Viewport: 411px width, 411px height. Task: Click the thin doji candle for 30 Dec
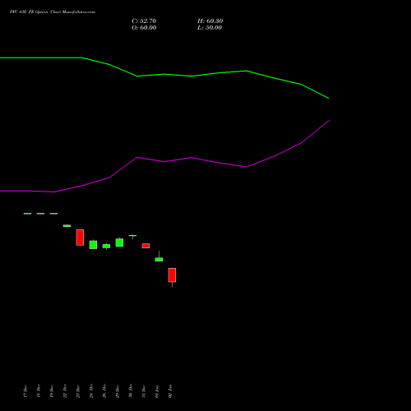coord(132,236)
